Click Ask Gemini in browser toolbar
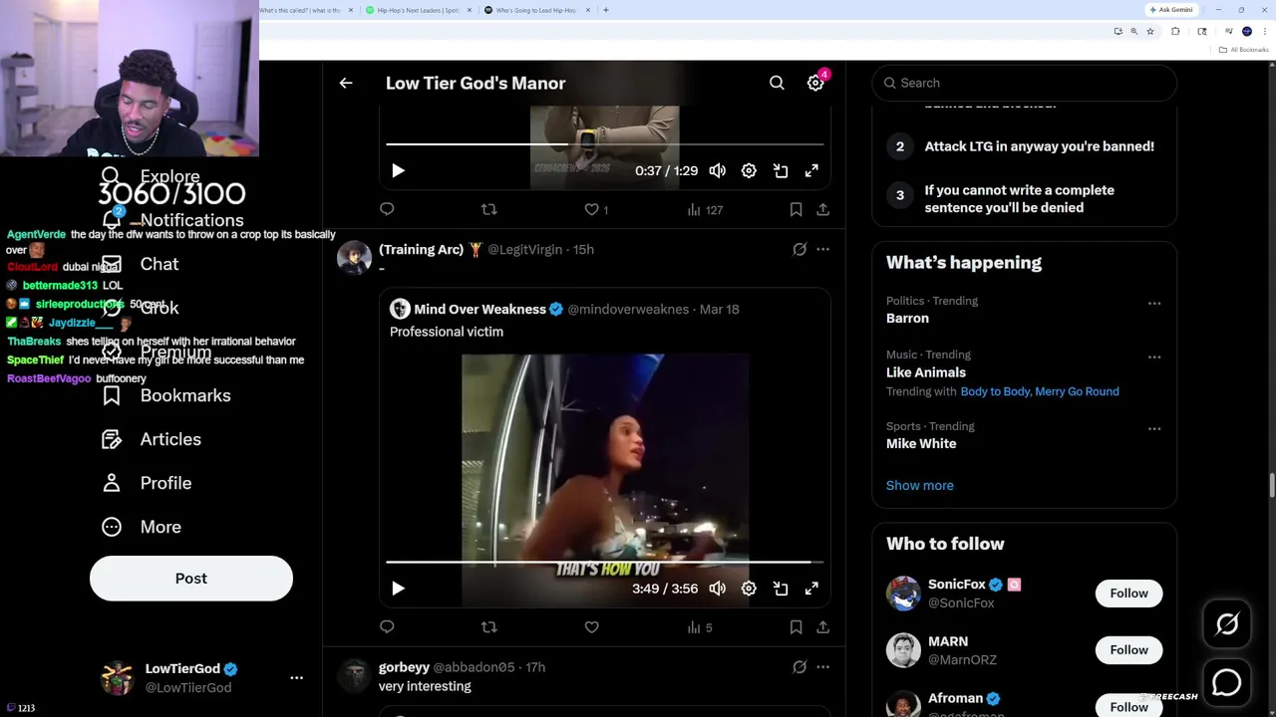Image resolution: width=1276 pixels, height=717 pixels. point(1171,10)
